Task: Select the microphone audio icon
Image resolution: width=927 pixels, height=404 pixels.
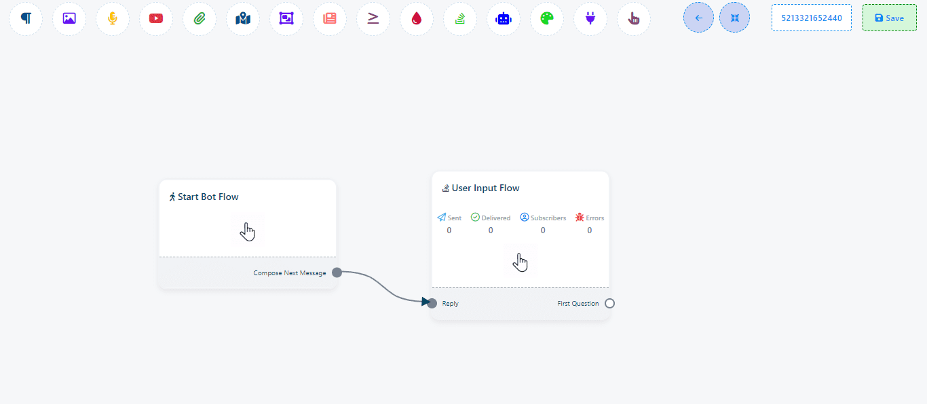Action: click(113, 18)
